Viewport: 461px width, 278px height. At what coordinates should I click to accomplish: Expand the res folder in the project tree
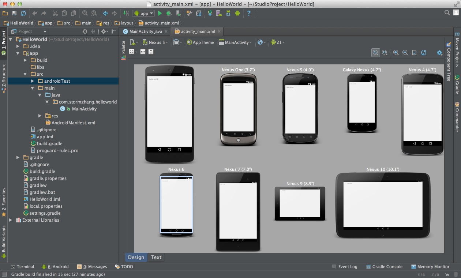click(x=40, y=116)
